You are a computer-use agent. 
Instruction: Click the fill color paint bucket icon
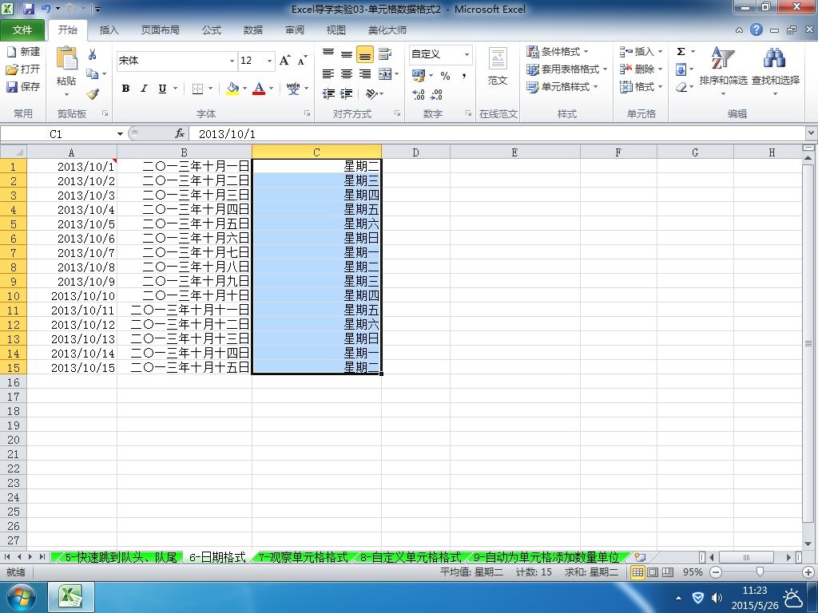232,89
